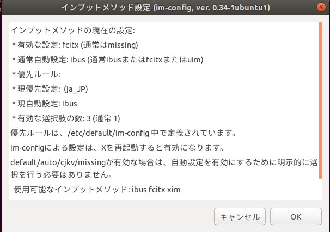
Task: Click the word fcitx in the available methods list
Action: click(157, 190)
